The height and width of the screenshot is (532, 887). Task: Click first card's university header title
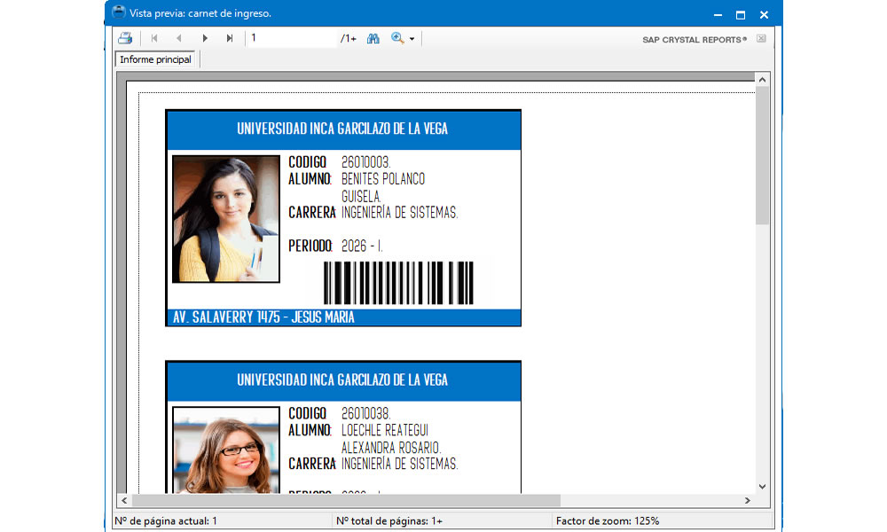[x=342, y=129]
